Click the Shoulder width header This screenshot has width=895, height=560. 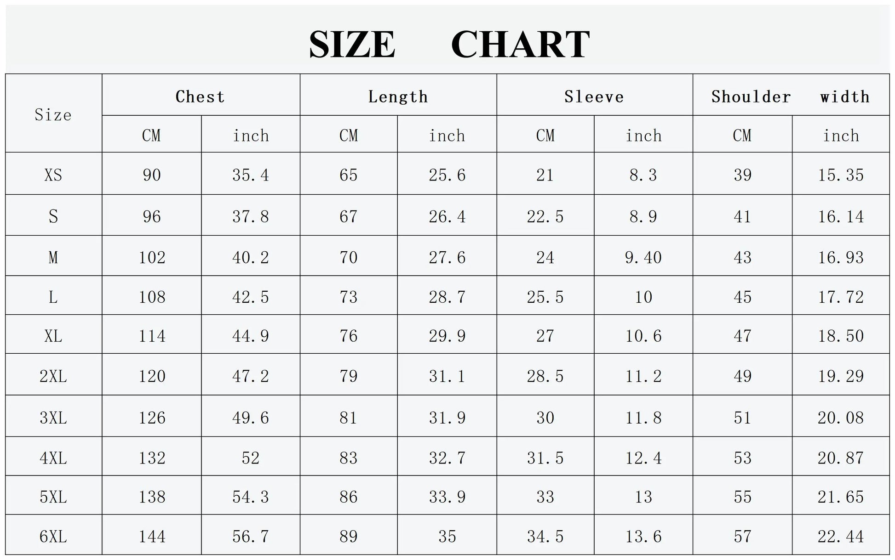(x=790, y=96)
